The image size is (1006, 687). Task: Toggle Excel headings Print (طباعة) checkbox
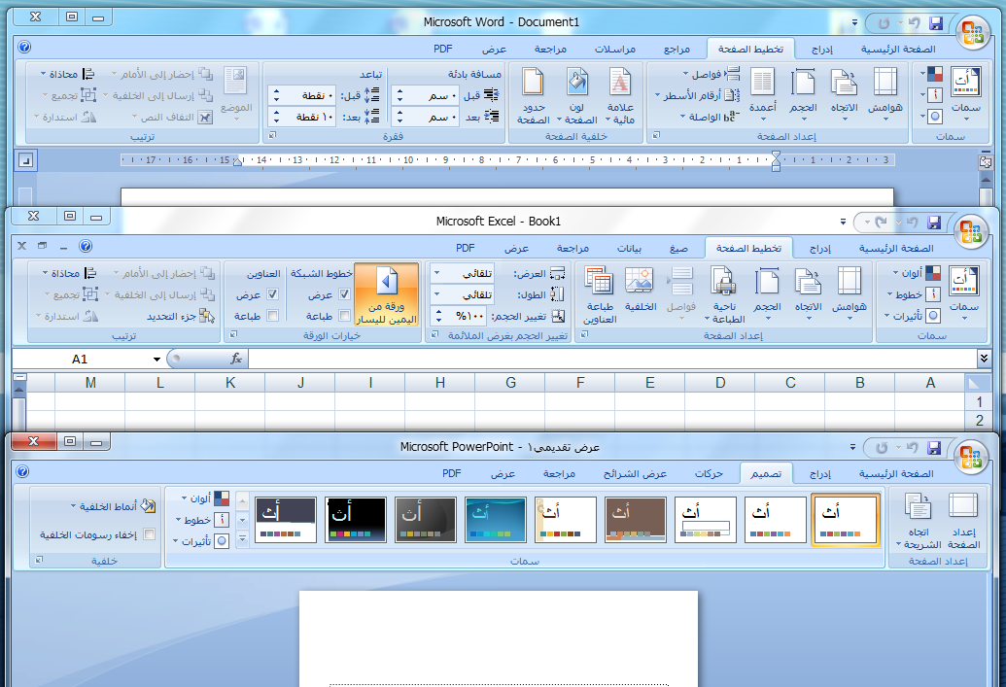[x=273, y=316]
